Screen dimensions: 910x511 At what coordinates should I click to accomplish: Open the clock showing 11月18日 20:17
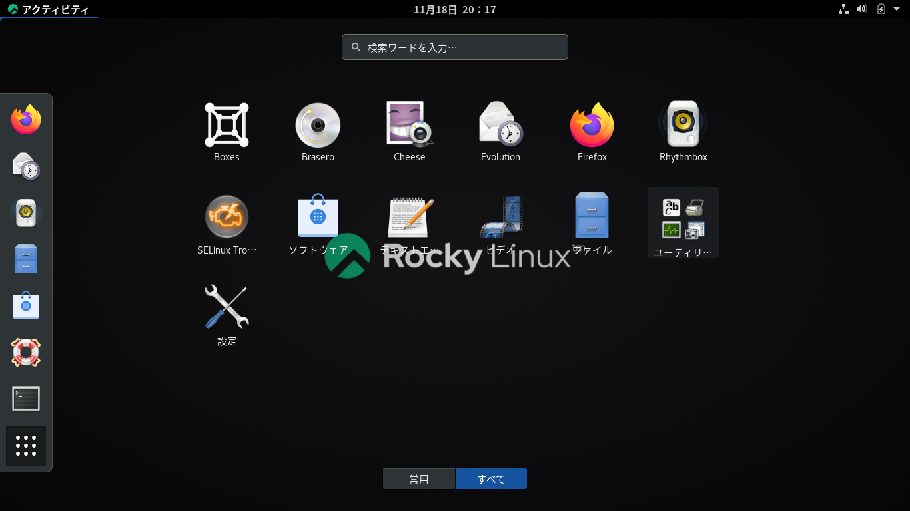[454, 9]
